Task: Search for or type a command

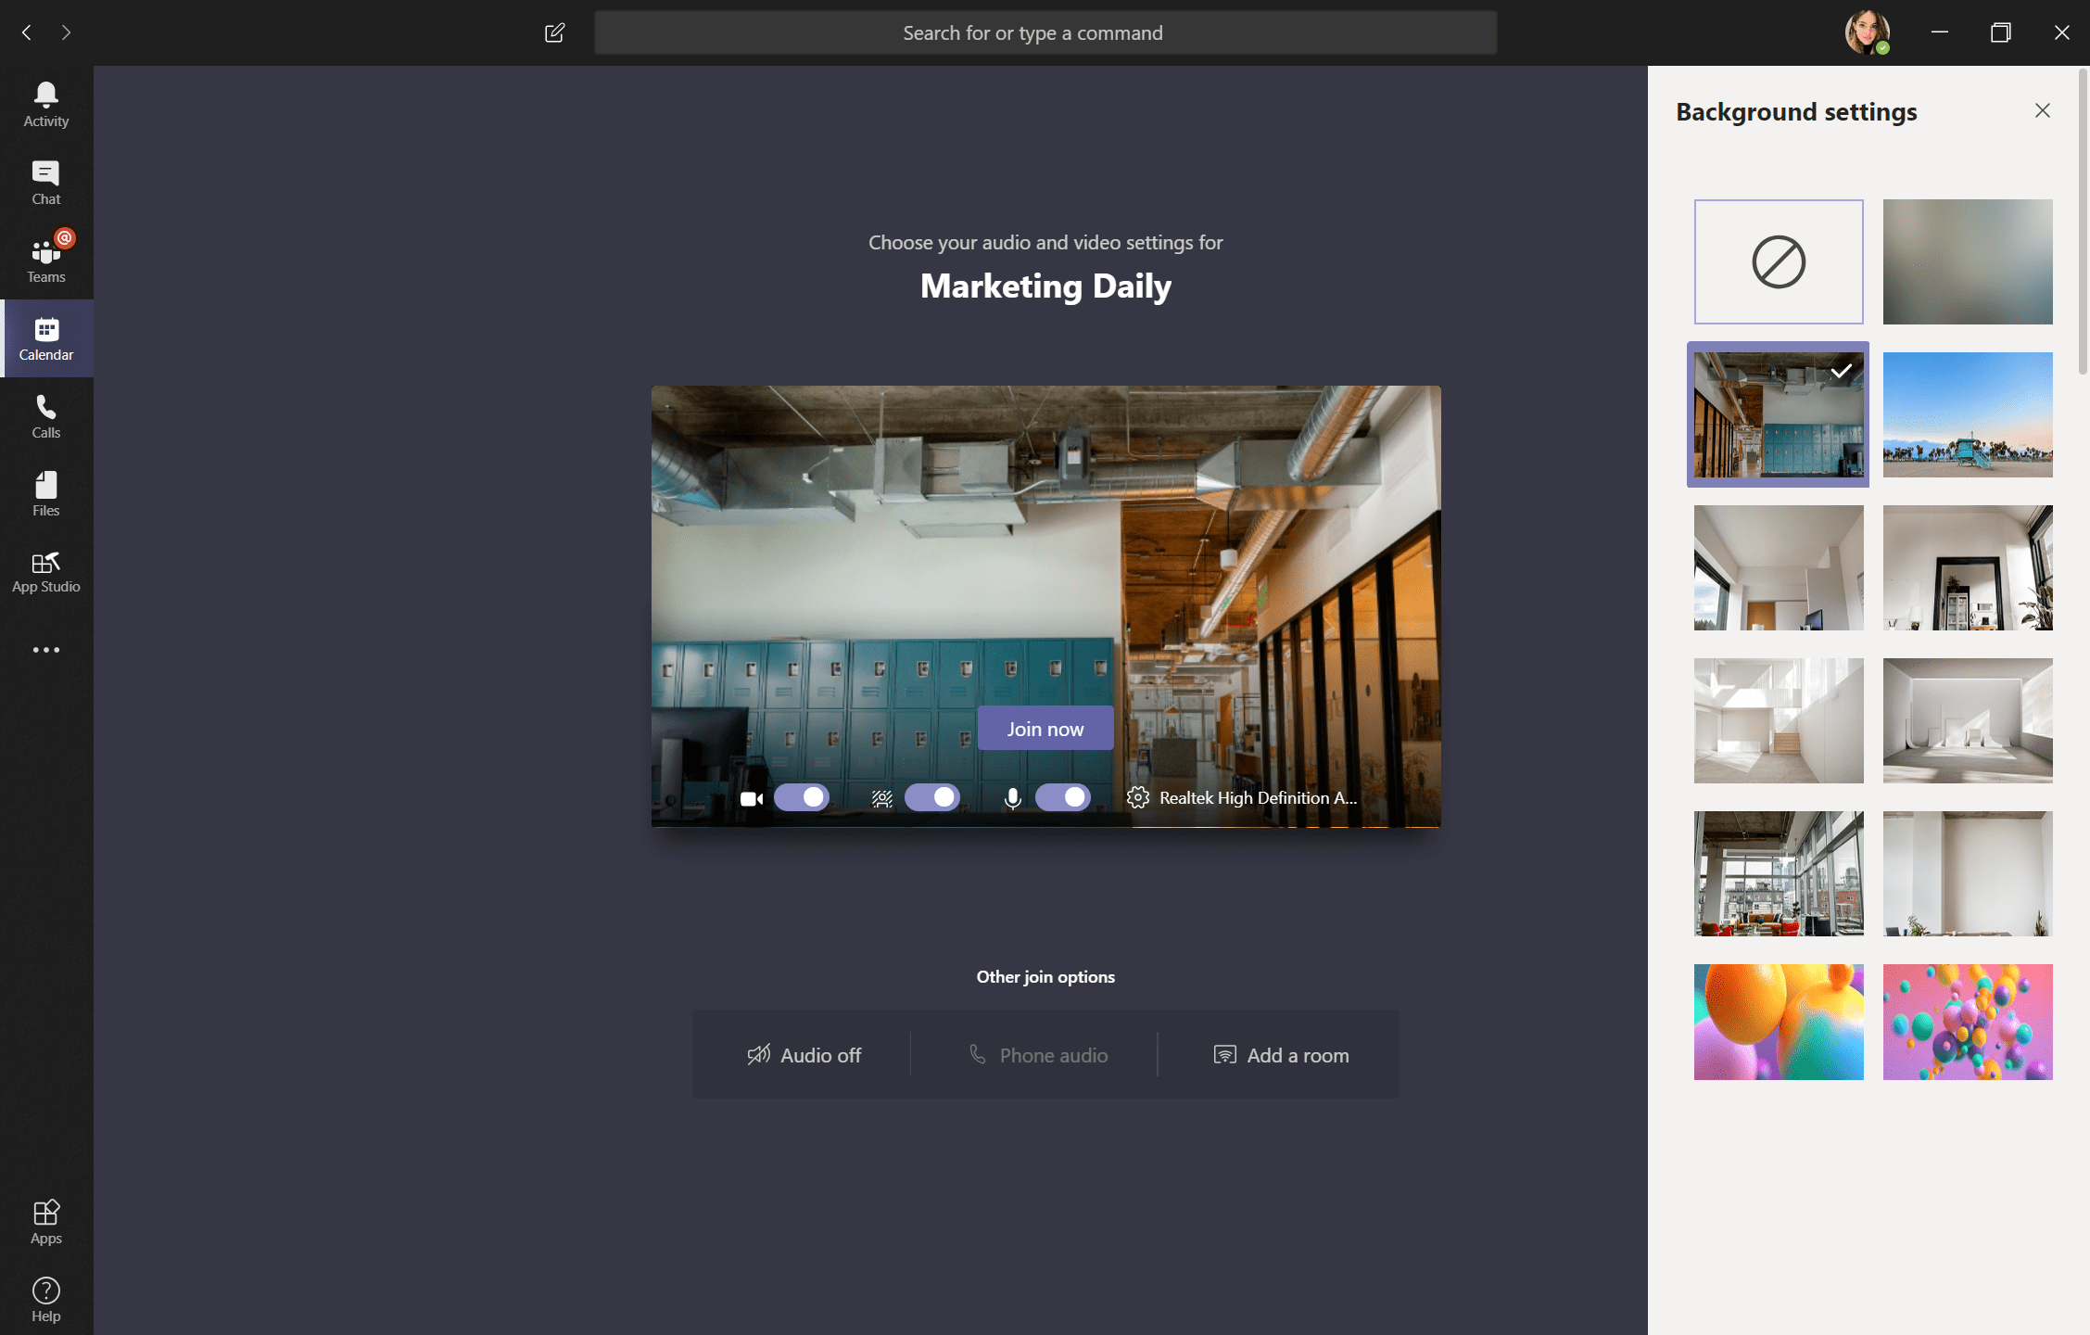Action: tap(1045, 32)
